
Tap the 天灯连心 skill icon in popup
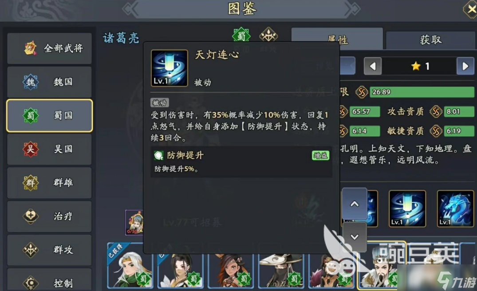click(170, 68)
